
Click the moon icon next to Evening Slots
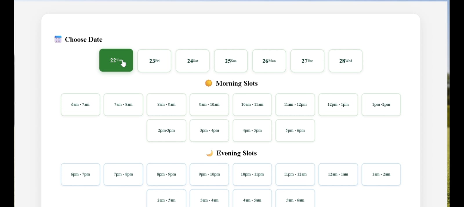click(x=209, y=153)
